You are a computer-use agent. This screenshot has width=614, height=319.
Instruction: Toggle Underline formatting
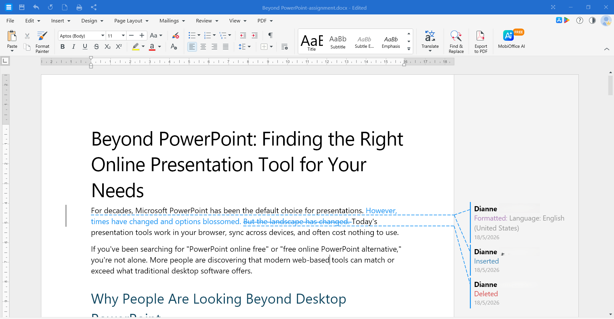[85, 46]
